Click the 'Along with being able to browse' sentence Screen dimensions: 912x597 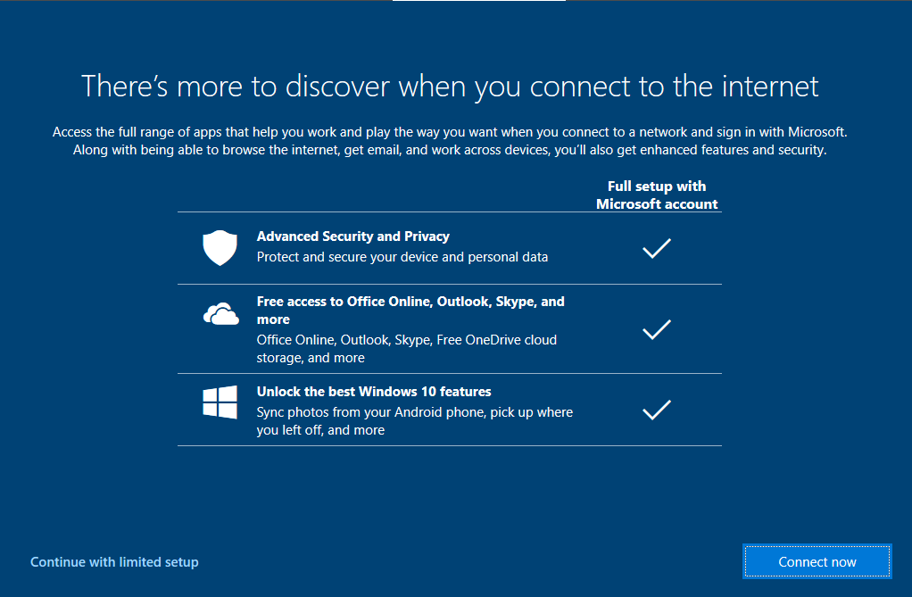(450, 150)
